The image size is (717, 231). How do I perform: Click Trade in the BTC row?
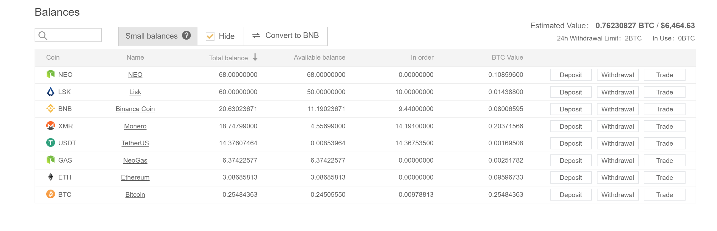[664, 195]
